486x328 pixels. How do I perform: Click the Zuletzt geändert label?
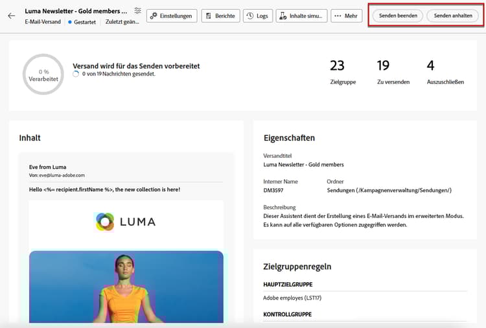[x=122, y=22]
